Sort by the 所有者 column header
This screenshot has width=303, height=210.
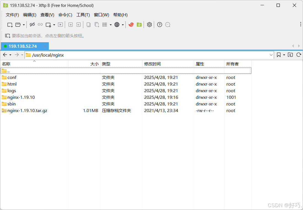[x=238, y=64]
